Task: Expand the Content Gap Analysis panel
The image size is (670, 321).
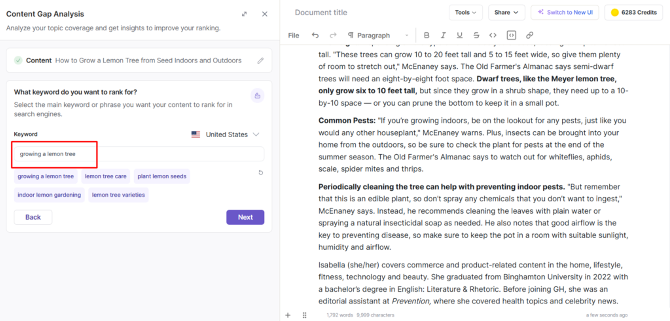Action: coord(244,14)
